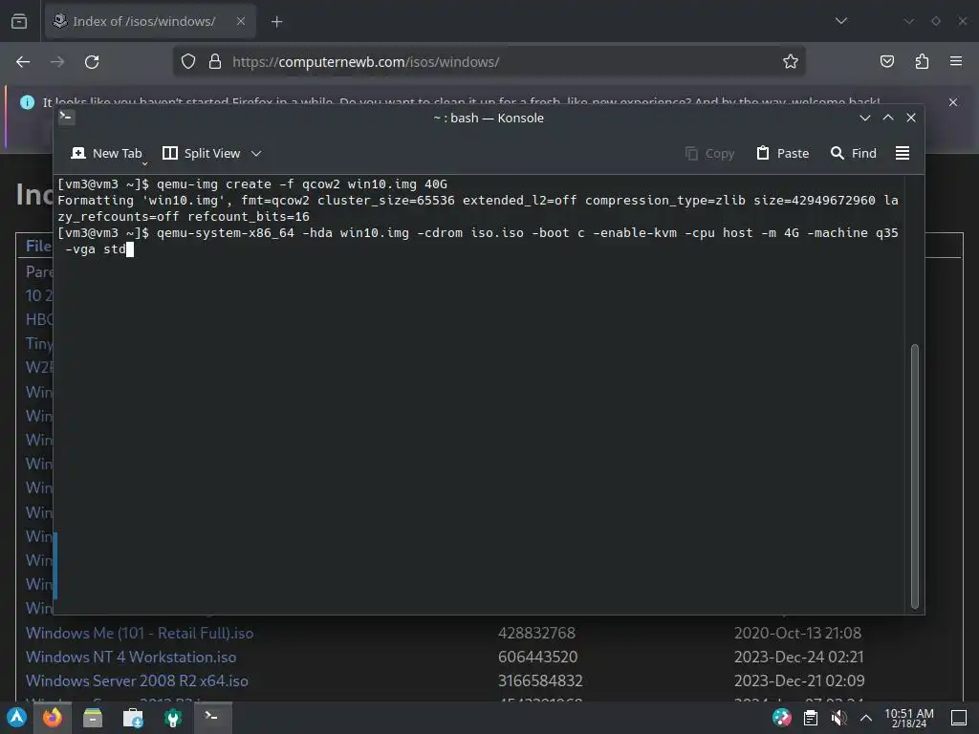Dismiss the Firefox refresh notification bar

coord(953,101)
